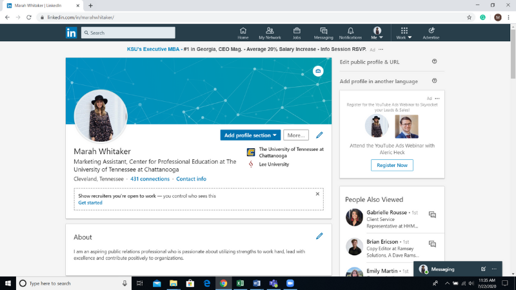This screenshot has height=290, width=516.
Task: Message Brian Ericson via chat icon
Action: tap(432, 244)
